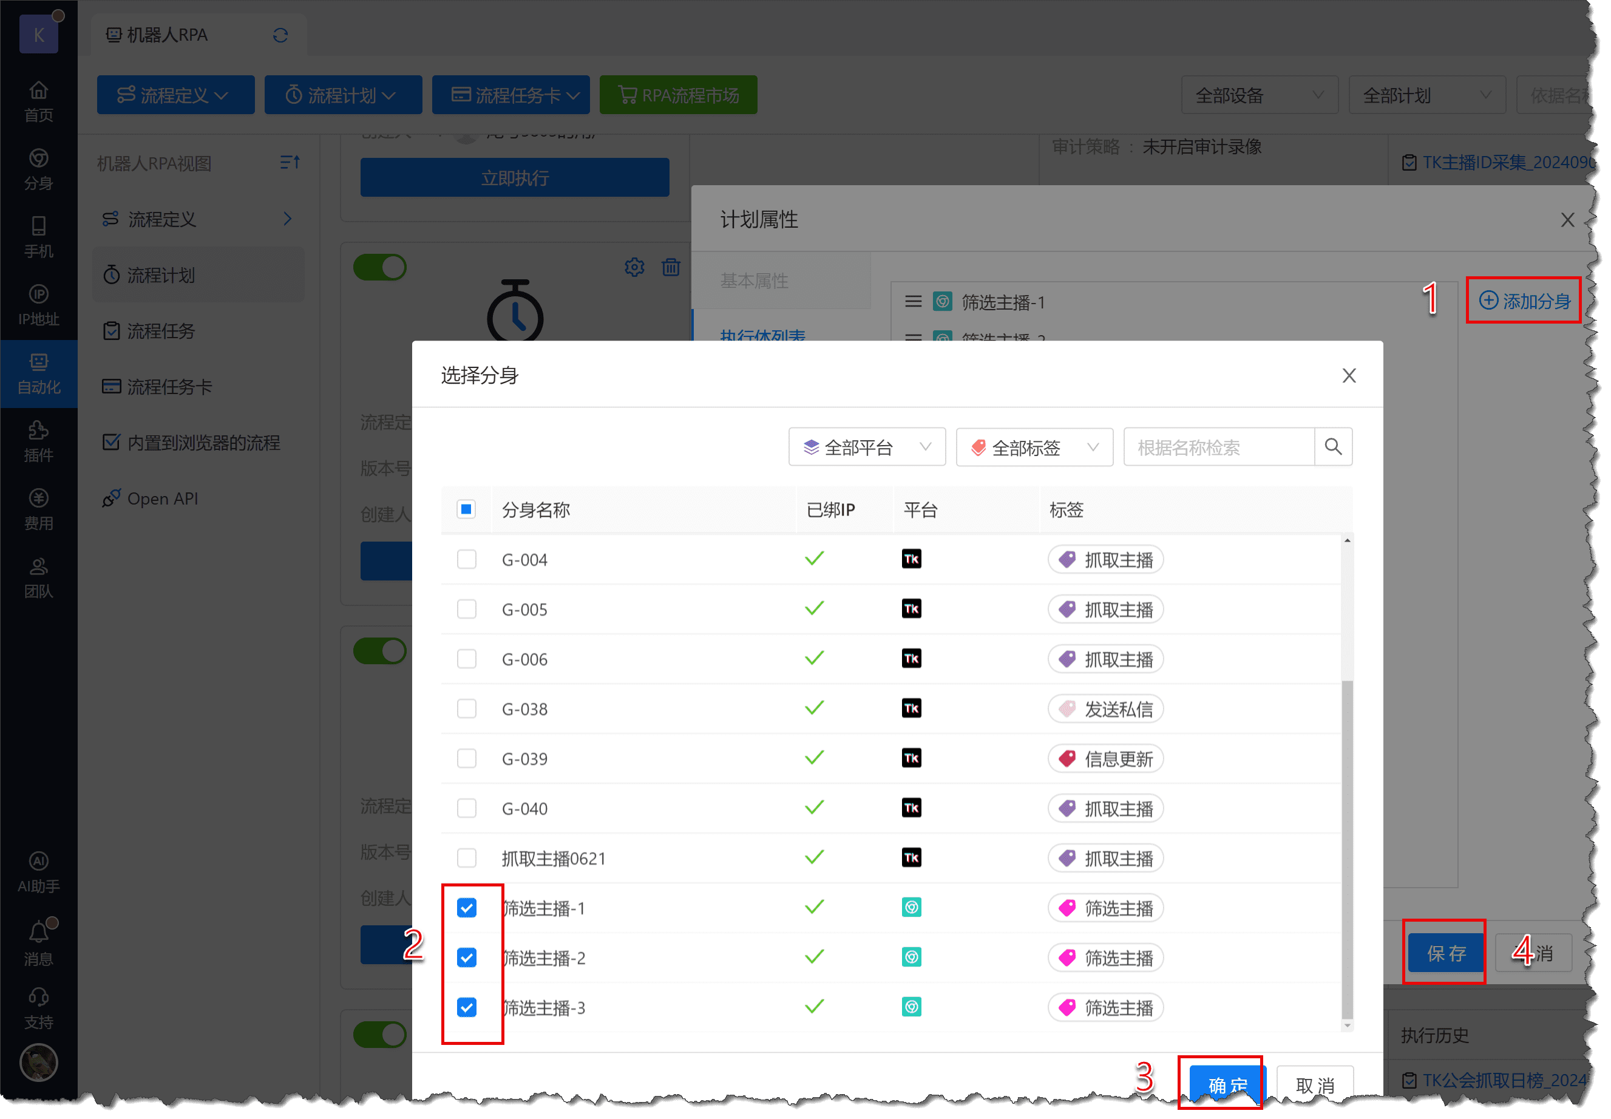Select 流程任务 in the left menu
1611x1119 pixels.
coord(161,331)
